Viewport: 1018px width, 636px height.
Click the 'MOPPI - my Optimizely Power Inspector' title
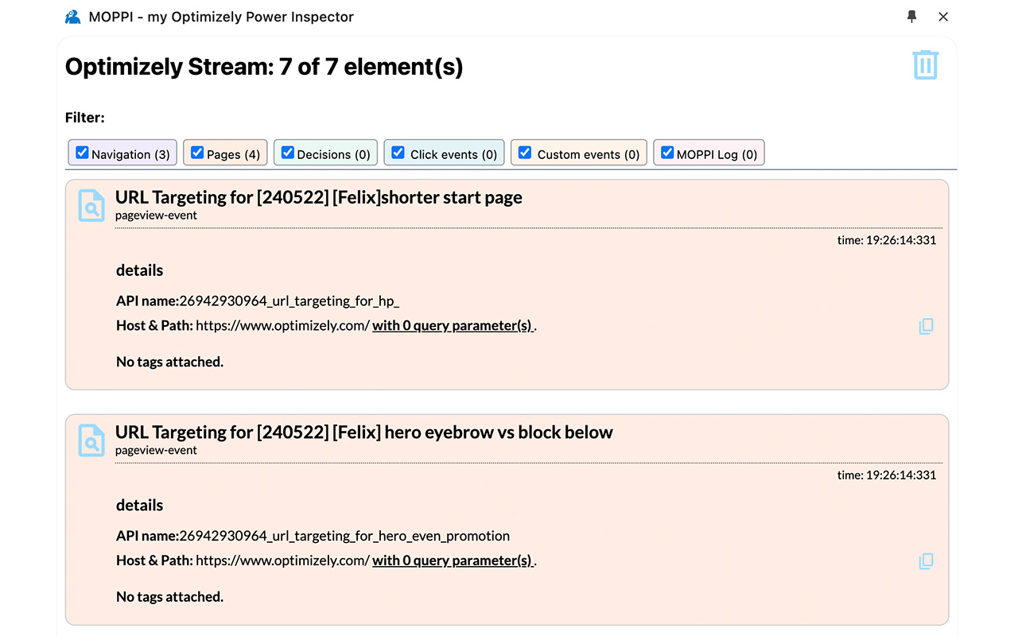point(221,17)
